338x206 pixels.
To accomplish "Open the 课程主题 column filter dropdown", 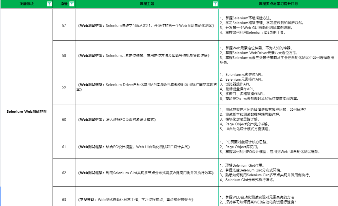I will [215, 4].
